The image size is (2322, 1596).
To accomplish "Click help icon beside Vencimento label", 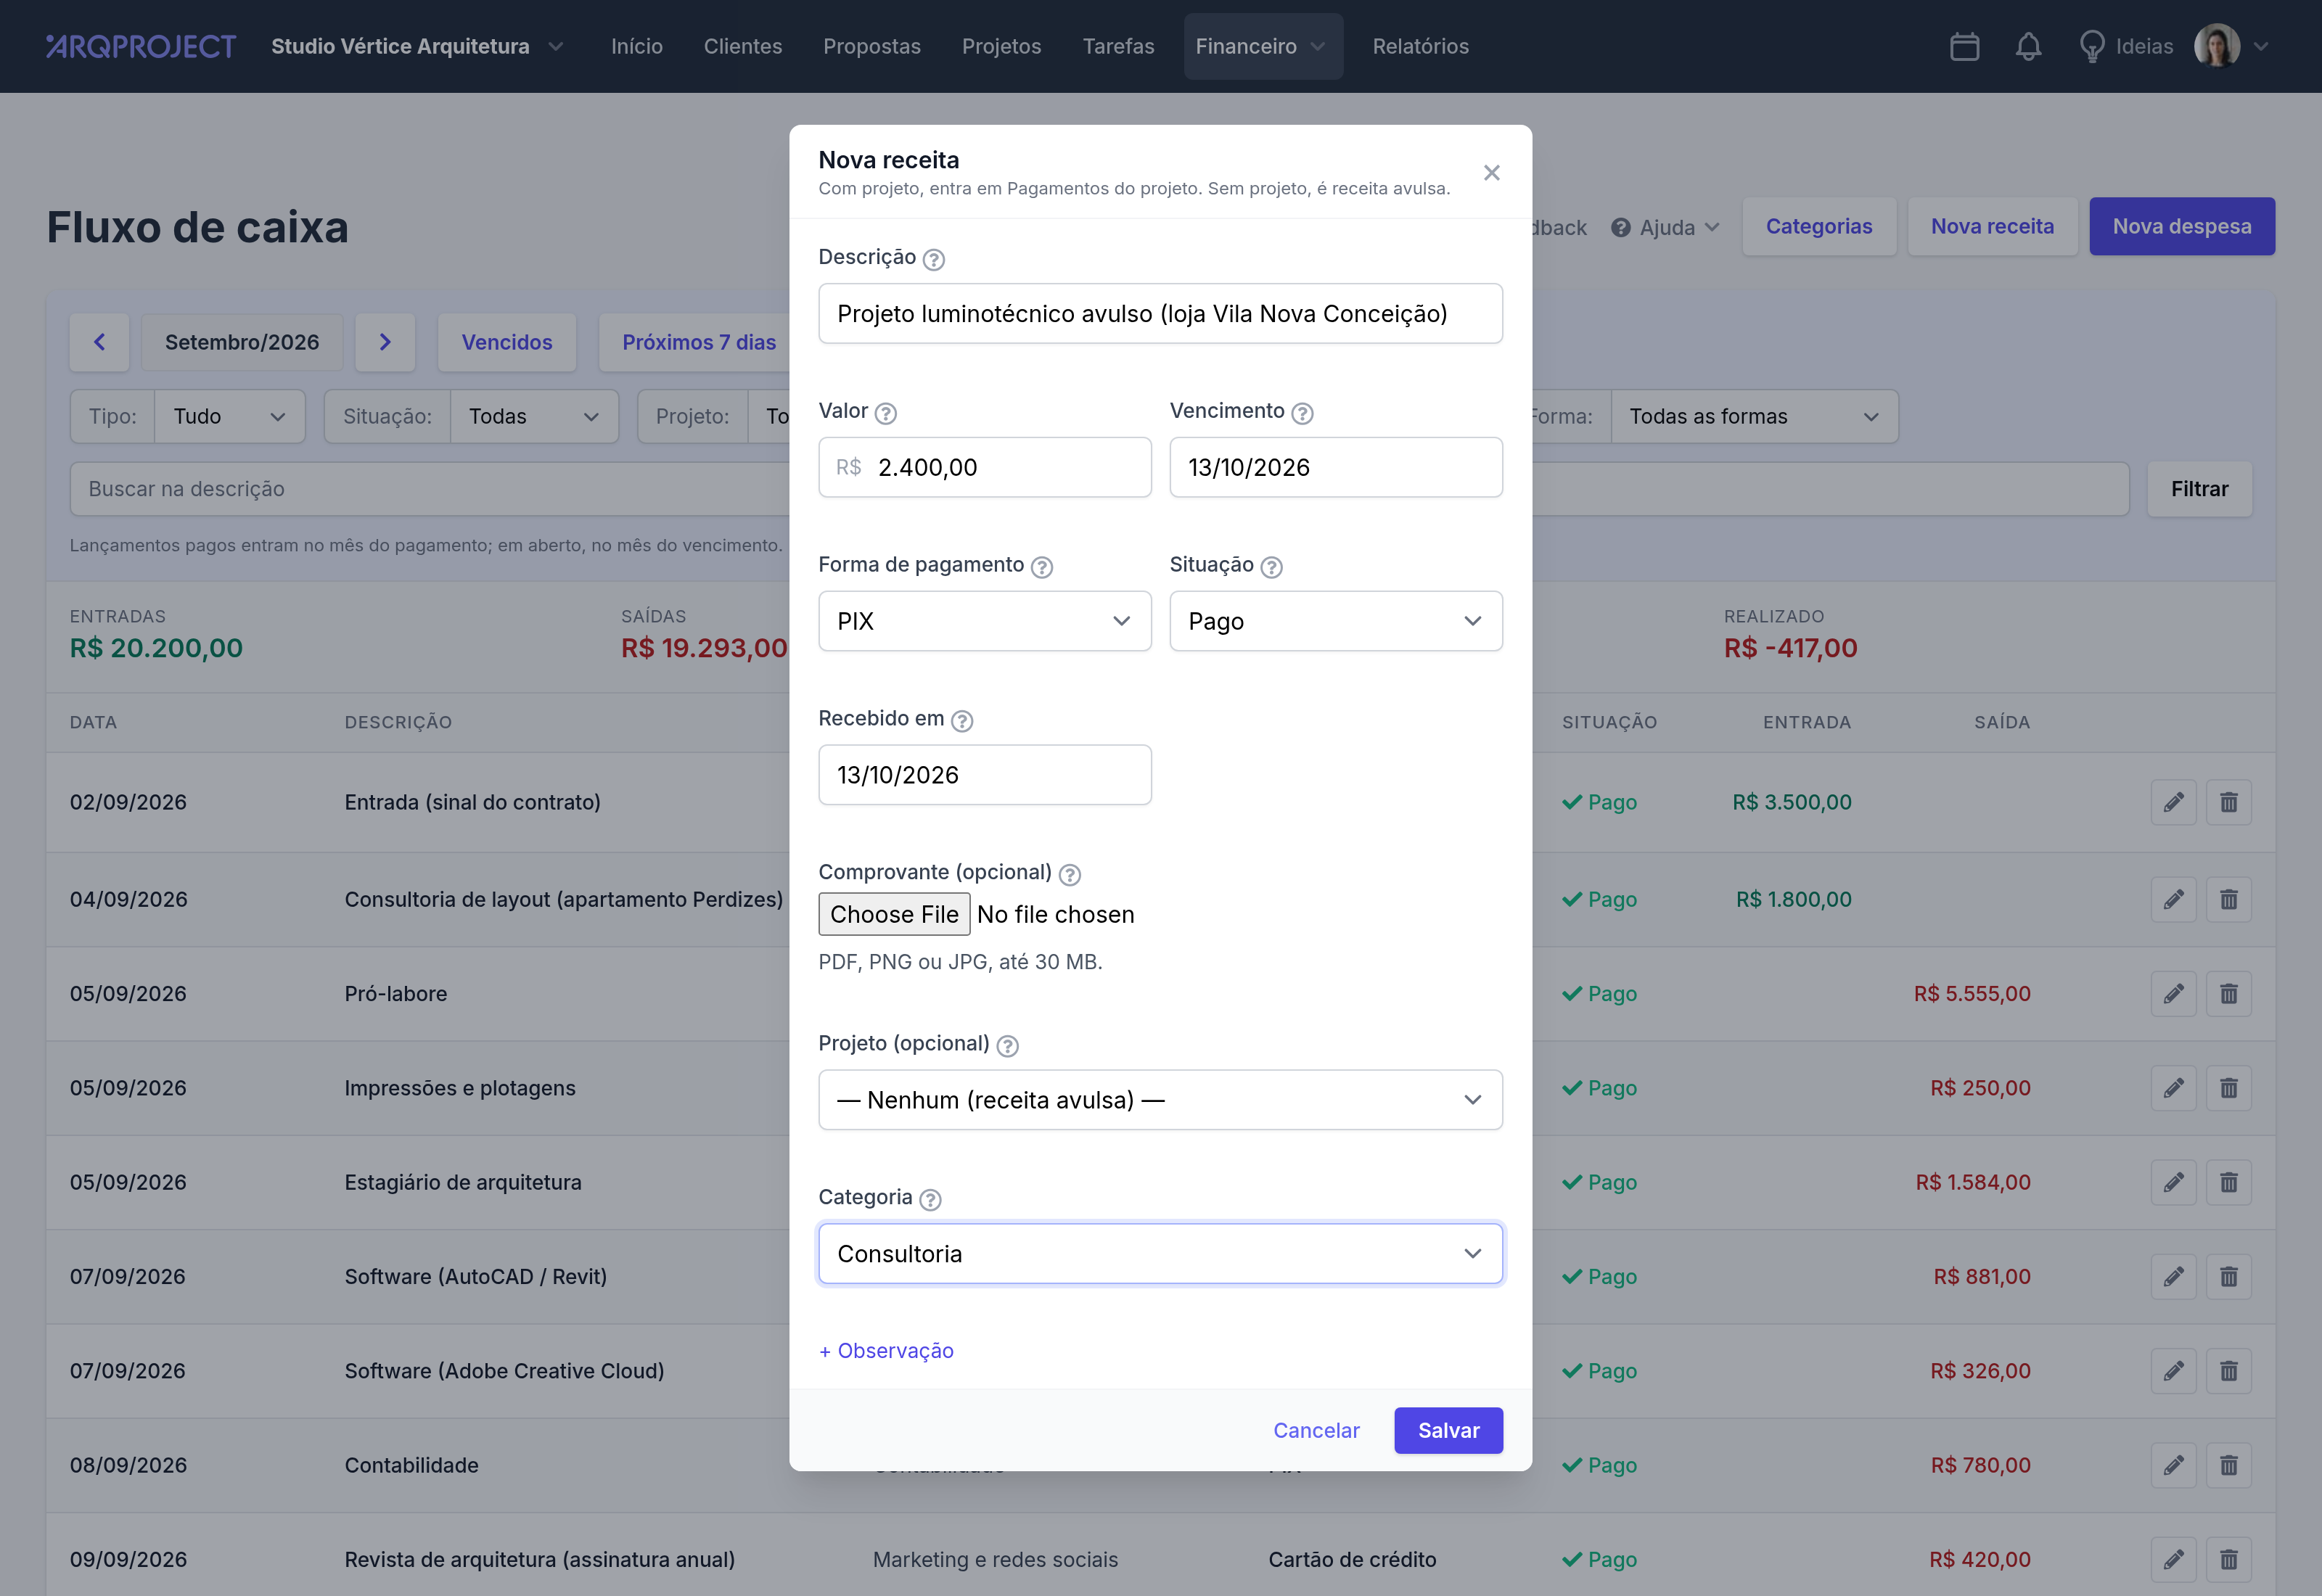I will point(1302,413).
